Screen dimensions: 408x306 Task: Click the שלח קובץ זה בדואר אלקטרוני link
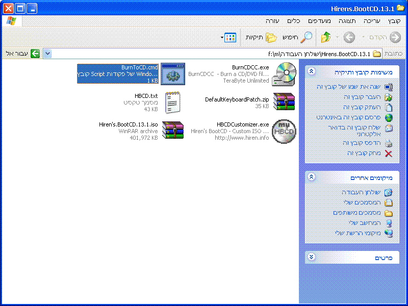(x=354, y=131)
